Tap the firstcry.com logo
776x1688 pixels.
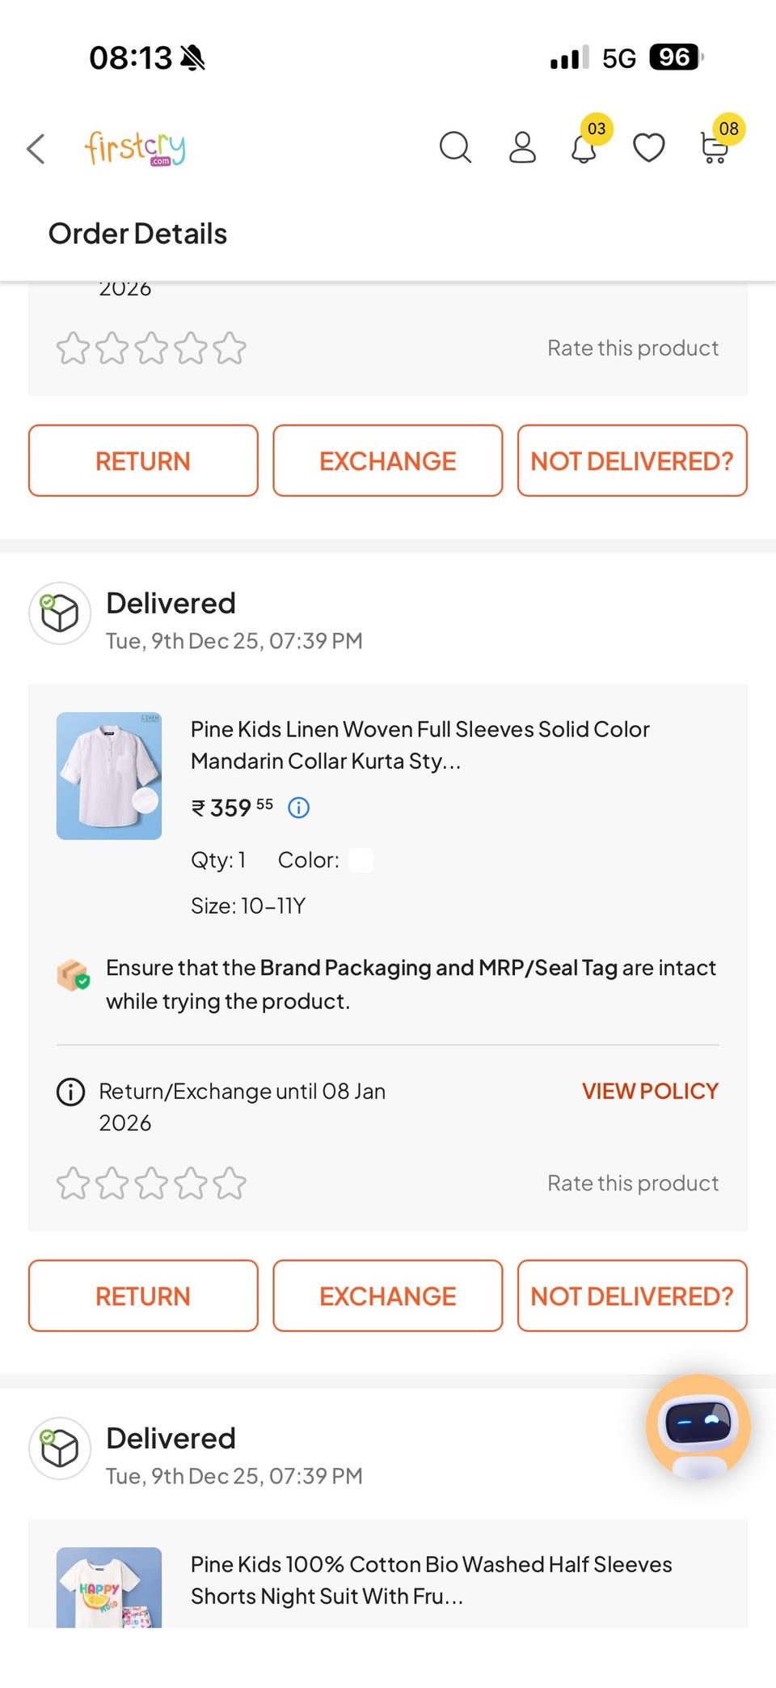pyautogui.click(x=135, y=148)
